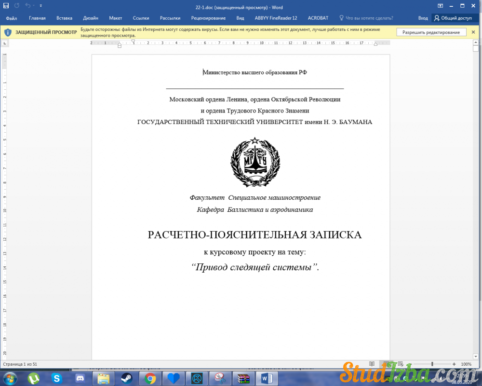Open Steam from the taskbar
The width and height of the screenshot is (482, 386).
coord(126,378)
